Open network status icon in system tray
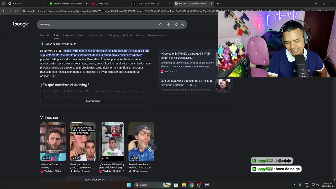The image size is (336, 189). pos(313,185)
